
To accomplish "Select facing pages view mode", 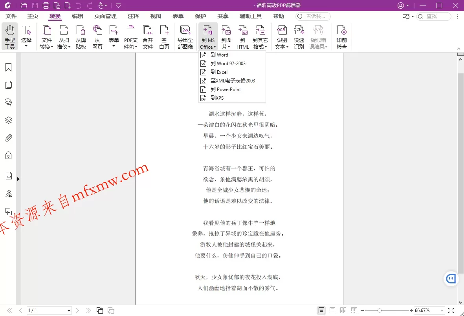I will [x=343, y=311].
